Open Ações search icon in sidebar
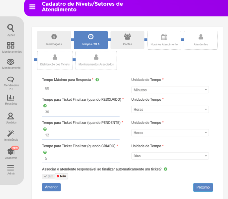228x199 pixels. (11, 28)
